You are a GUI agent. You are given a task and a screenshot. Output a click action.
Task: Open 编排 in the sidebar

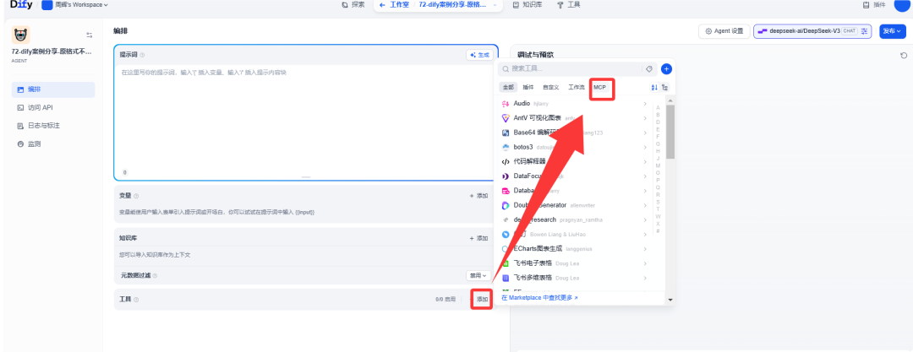tap(53, 89)
